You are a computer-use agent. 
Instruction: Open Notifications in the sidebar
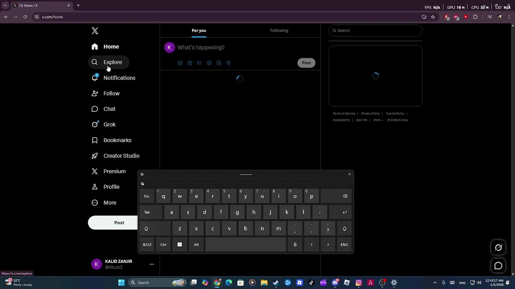coord(113,78)
